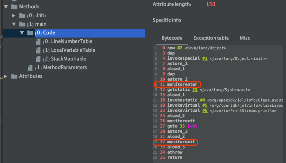Collapse the Methods tree node
The height and width of the screenshot is (163, 286).
(x=6, y=7)
